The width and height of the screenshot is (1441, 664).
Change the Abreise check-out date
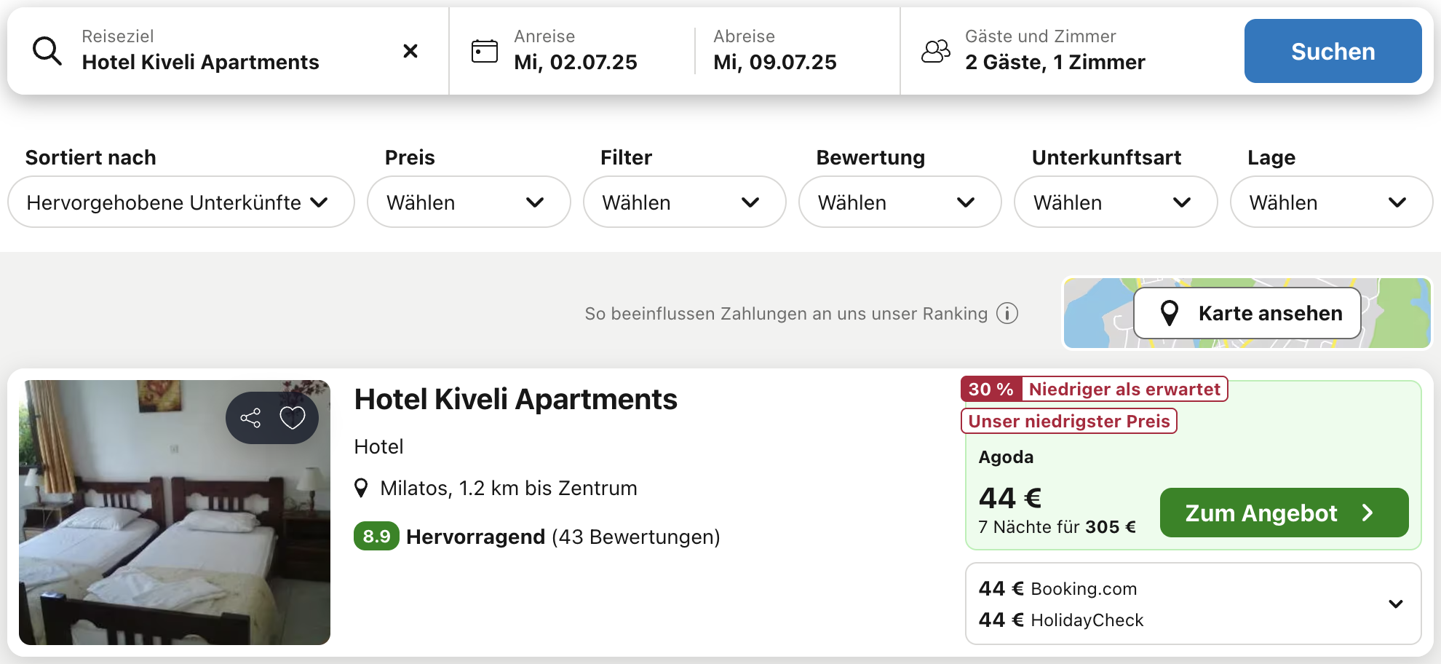pos(775,51)
